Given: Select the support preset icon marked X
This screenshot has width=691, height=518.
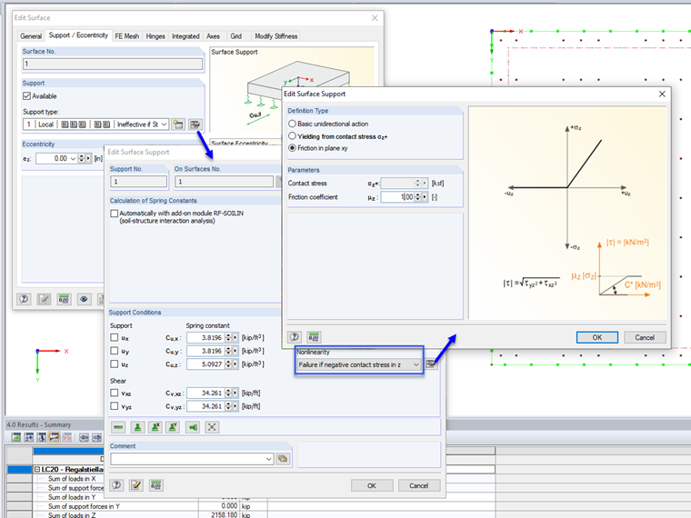Looking at the screenshot, I should 155,427.
